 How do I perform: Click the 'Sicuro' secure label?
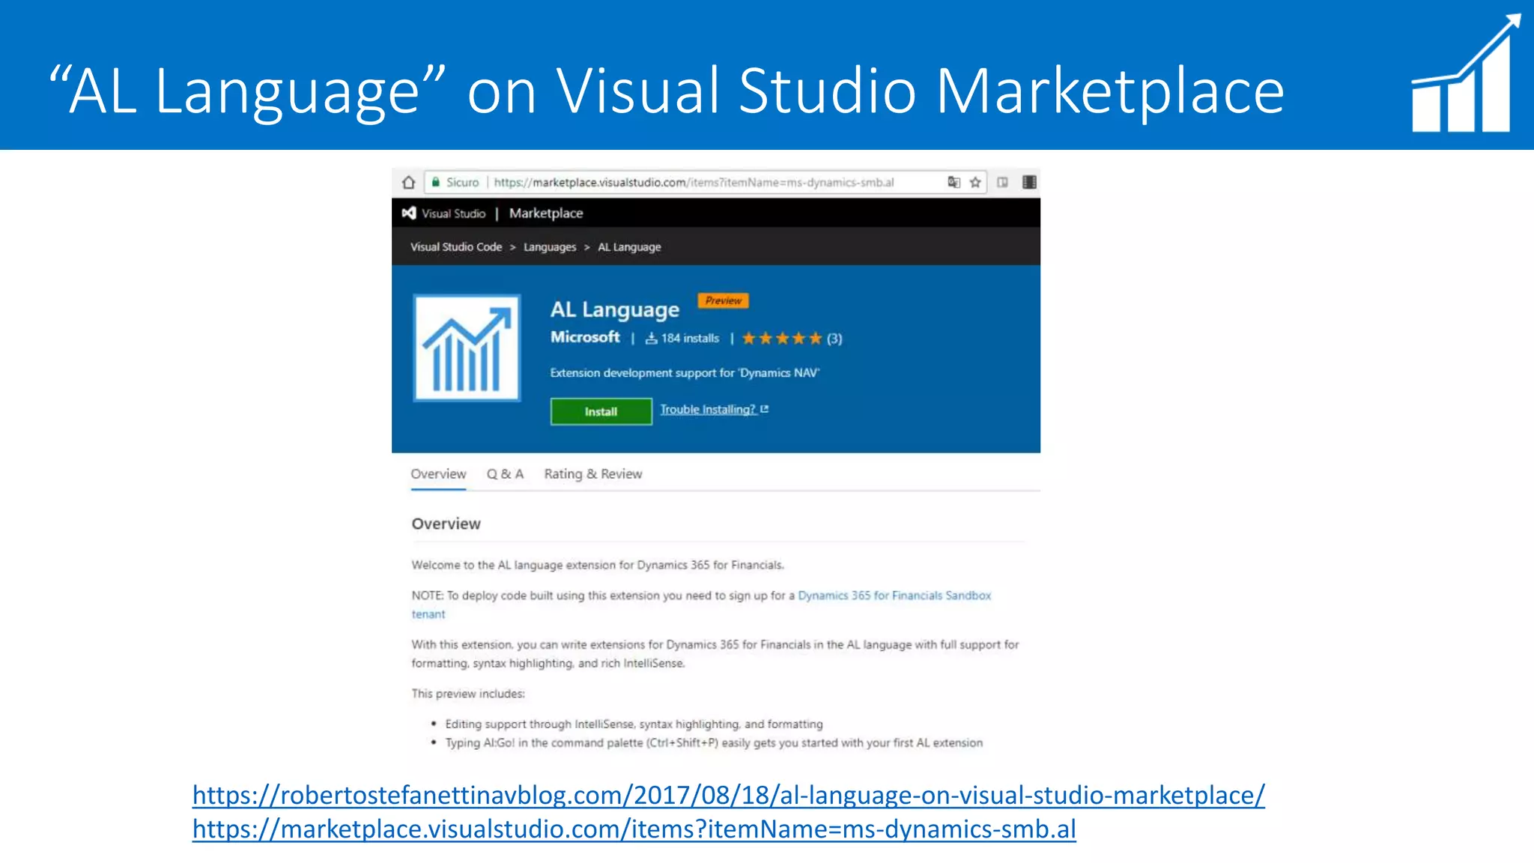[462, 182]
